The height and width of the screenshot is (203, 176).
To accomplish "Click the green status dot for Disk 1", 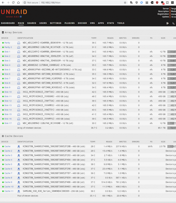I will point(3,52).
